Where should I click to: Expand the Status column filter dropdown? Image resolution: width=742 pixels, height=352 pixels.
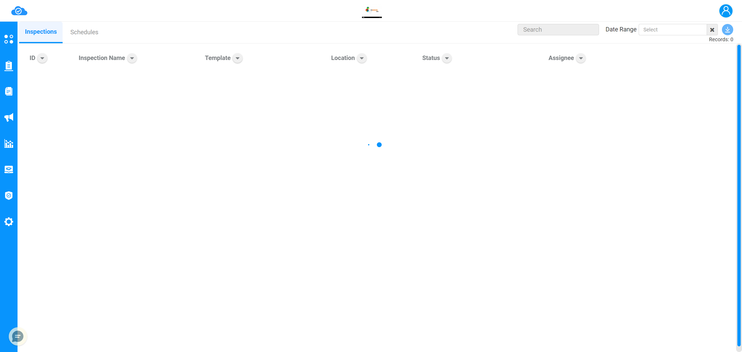tap(447, 58)
